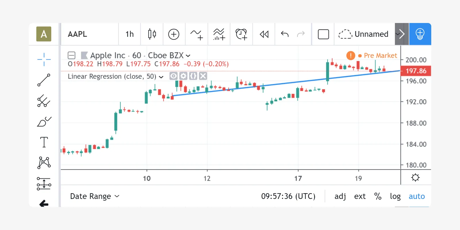Select the text annotation tool

pos(44,142)
